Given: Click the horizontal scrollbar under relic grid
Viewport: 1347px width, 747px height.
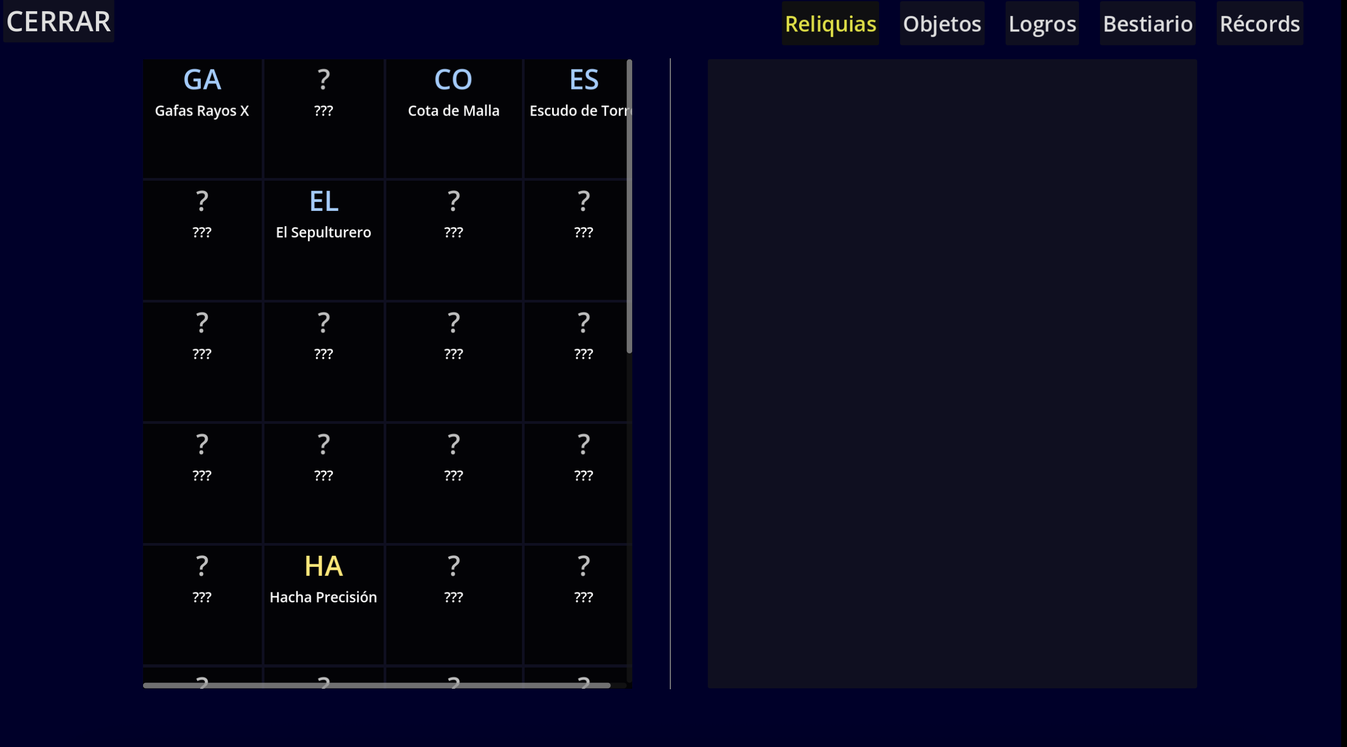Looking at the screenshot, I should [376, 685].
